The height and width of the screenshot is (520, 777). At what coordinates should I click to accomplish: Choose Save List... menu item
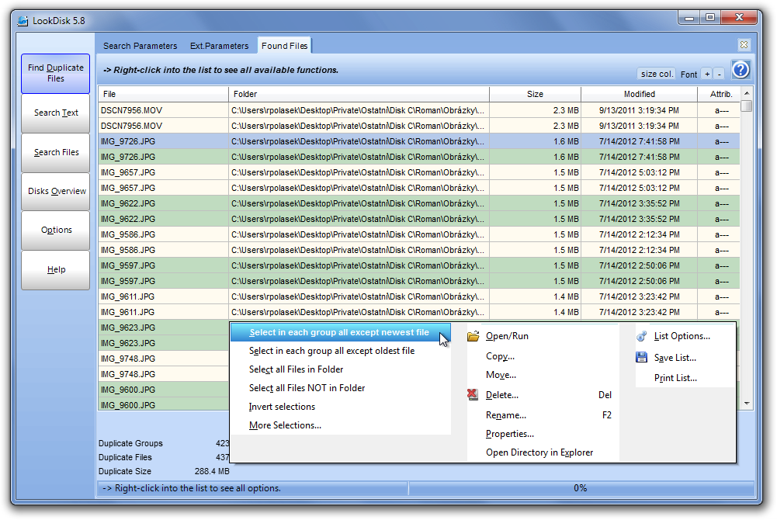685,358
